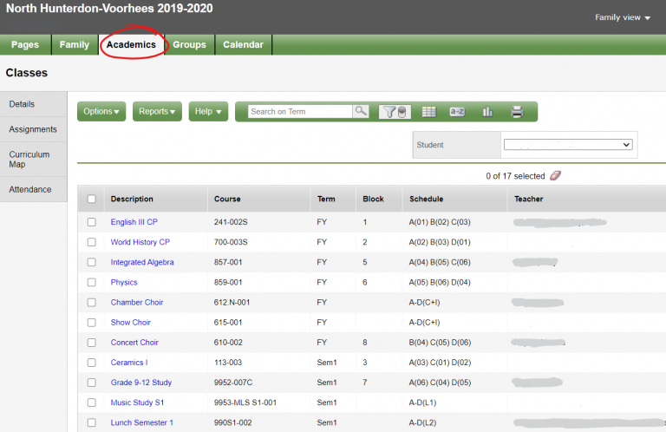Viewport: 666px width, 432px height.
Task: Switch to the Academics tab
Action: pyautogui.click(x=131, y=45)
